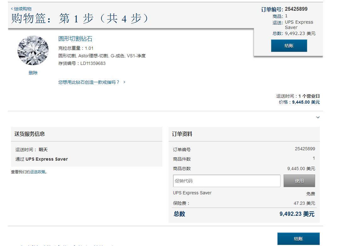Remove the diamond using 删除

pos(33,72)
